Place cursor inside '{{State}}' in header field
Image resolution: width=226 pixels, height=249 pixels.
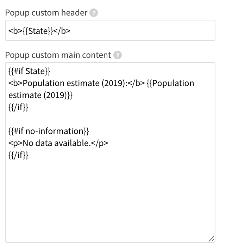(x=38, y=31)
